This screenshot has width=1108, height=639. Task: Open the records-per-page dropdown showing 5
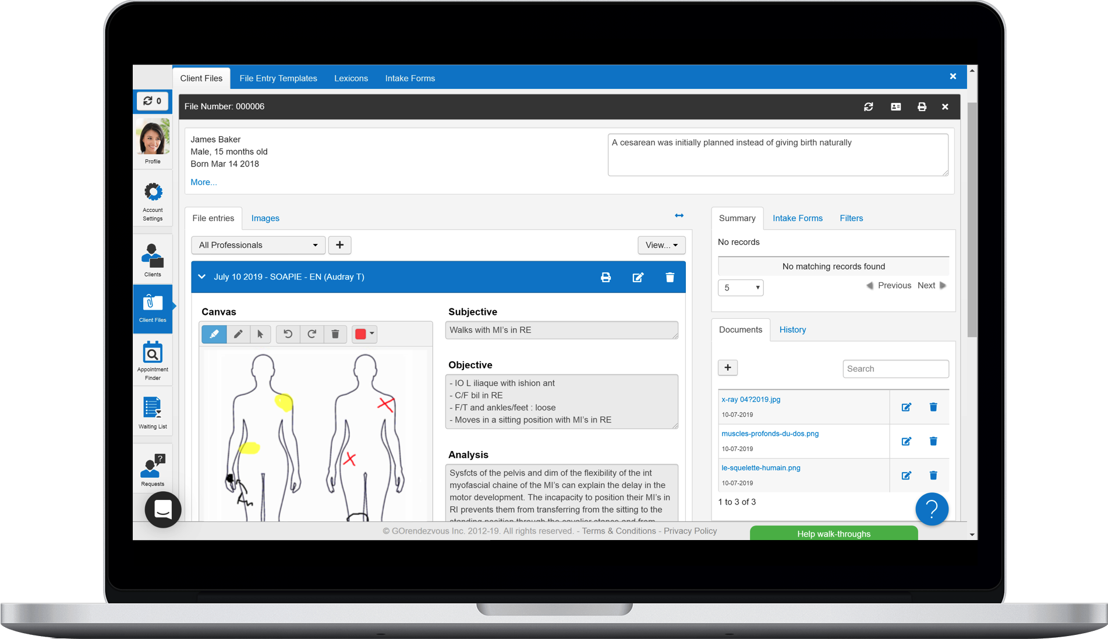pyautogui.click(x=741, y=287)
